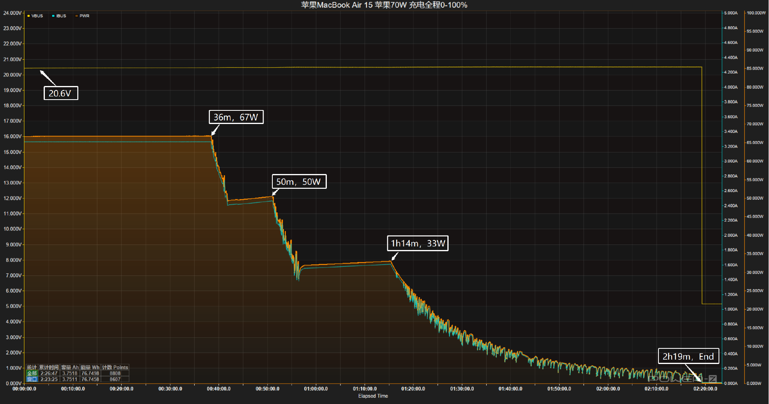Toggle the IBUS series in the legend

(x=59, y=16)
